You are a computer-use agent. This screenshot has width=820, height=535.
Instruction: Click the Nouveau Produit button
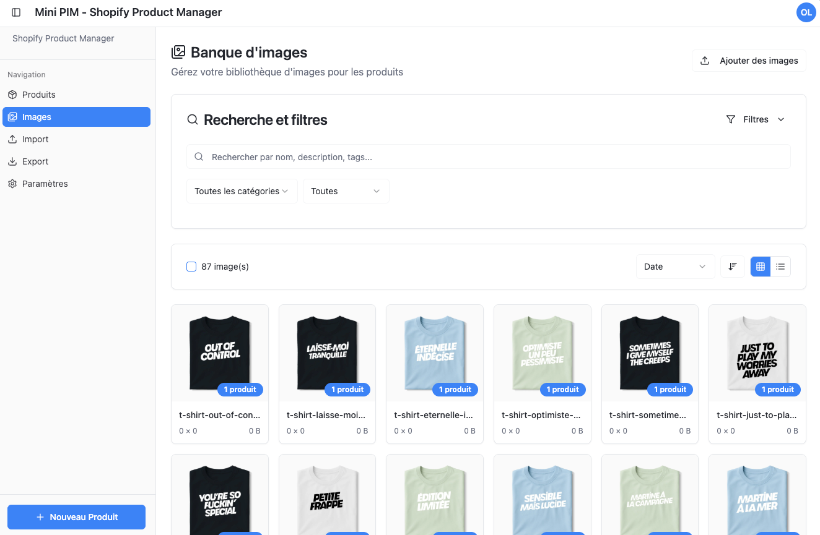point(76,517)
